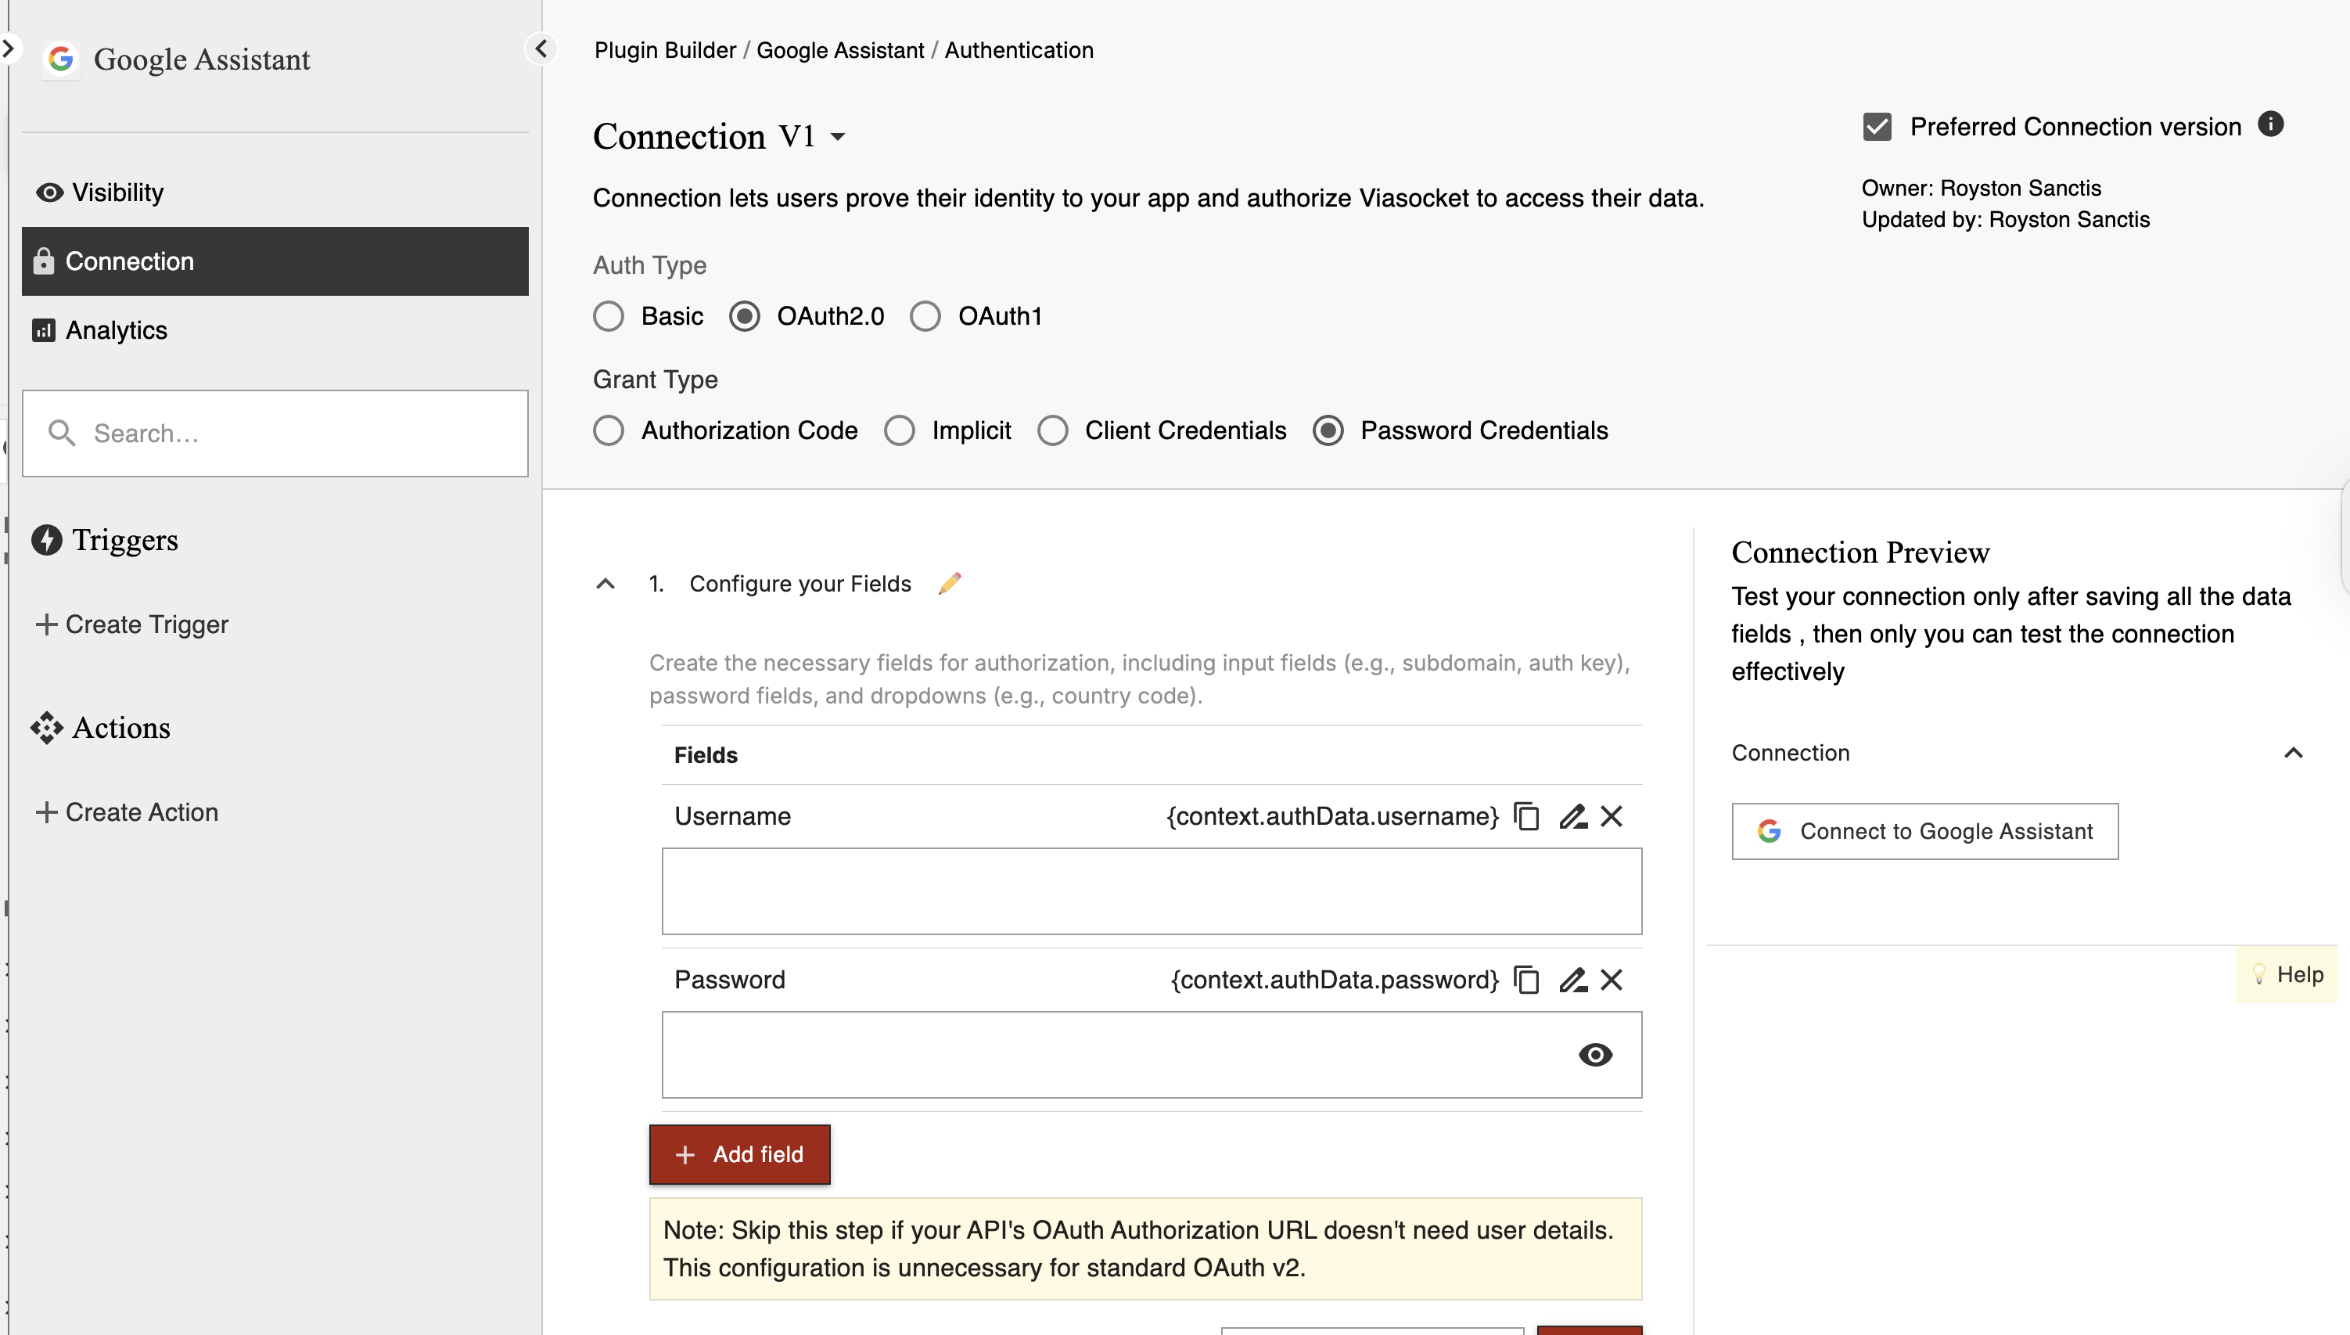This screenshot has width=2350, height=1335.
Task: Collapse the Configure your Fields step
Action: point(605,584)
